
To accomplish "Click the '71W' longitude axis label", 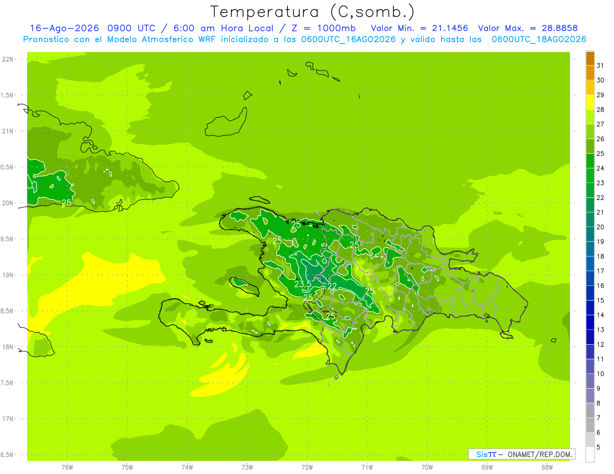I will pyautogui.click(x=367, y=467).
